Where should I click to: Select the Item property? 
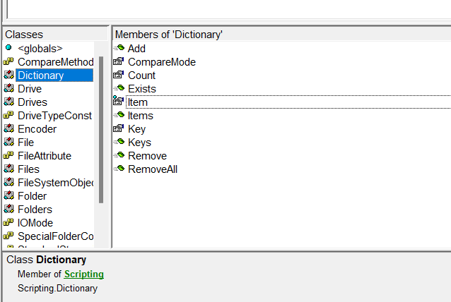tap(137, 102)
